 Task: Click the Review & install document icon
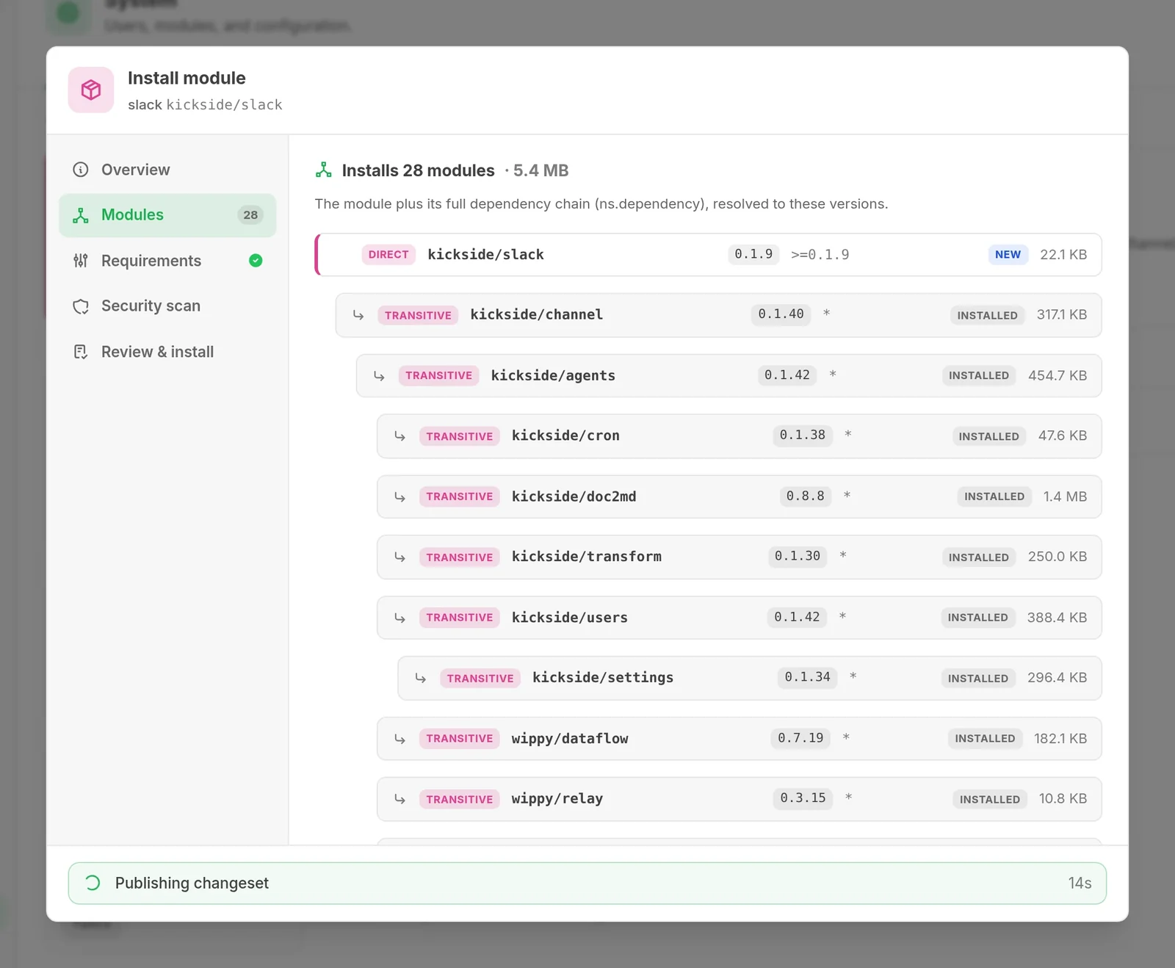81,352
